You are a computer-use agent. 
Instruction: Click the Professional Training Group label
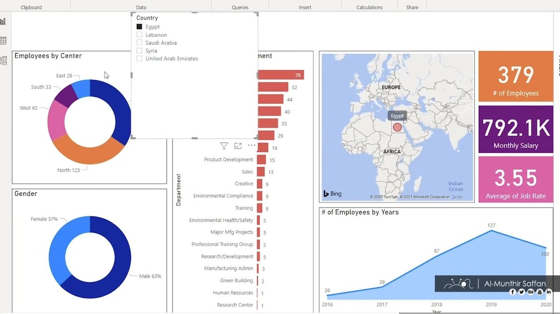pos(223,244)
